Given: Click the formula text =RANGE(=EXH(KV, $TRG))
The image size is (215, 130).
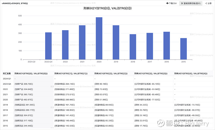Looking at the screenshot, I should (x=15, y=3).
